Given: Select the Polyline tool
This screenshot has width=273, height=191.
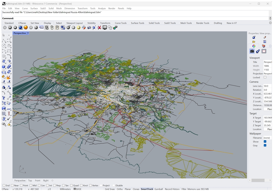Looking at the screenshot, I should pyautogui.click(x=4, y=40).
